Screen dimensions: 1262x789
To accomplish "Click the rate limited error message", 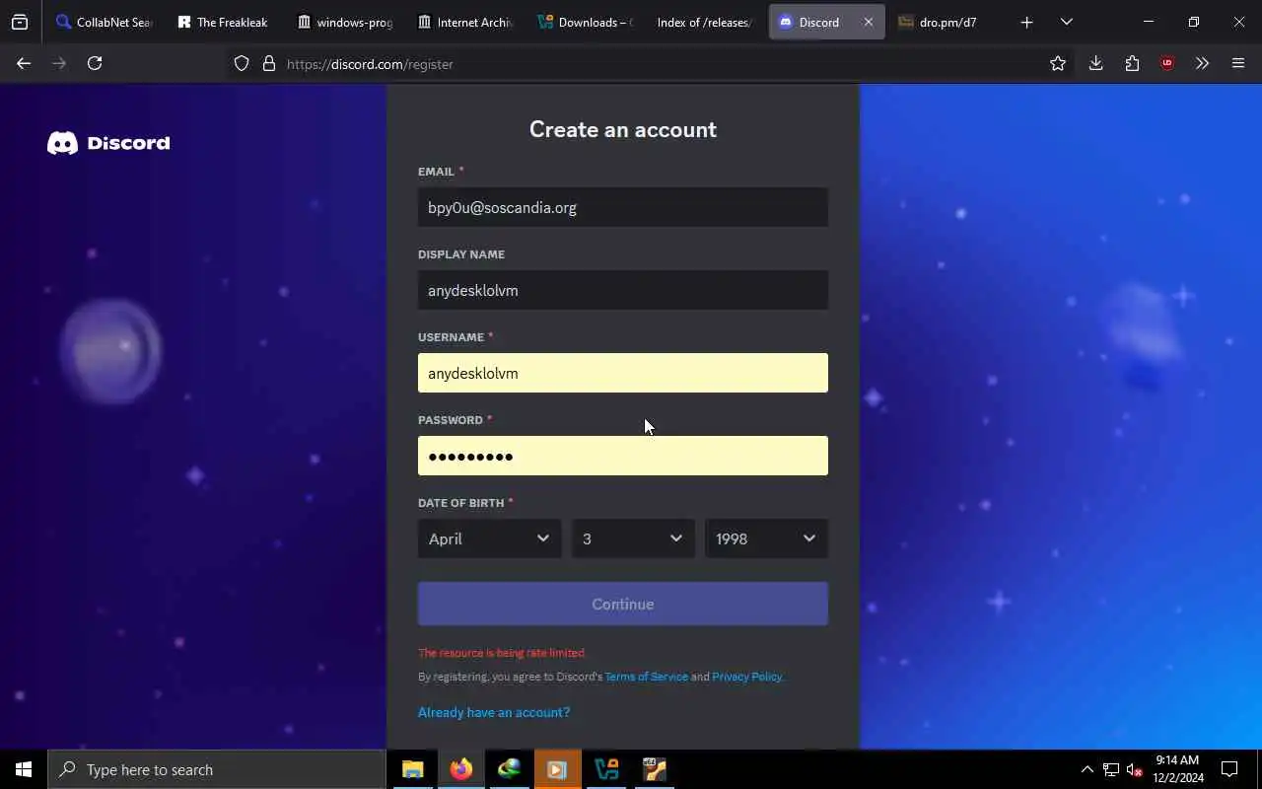I will 502,653.
